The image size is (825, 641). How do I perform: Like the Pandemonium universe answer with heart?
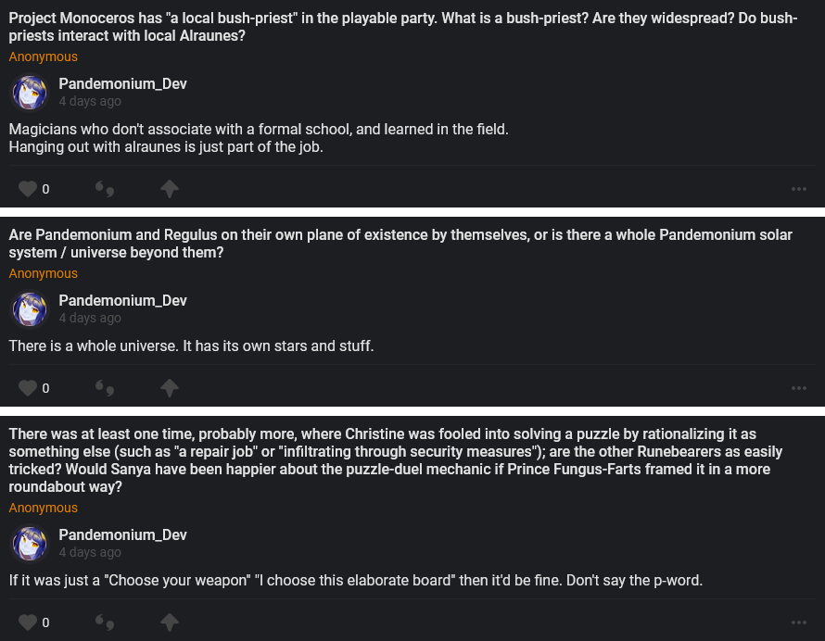click(28, 387)
